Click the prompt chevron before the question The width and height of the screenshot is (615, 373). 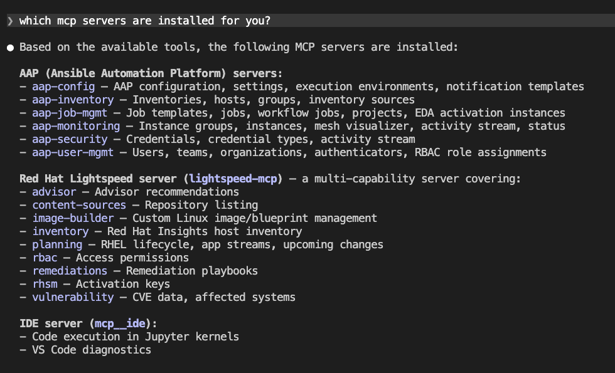pos(10,21)
